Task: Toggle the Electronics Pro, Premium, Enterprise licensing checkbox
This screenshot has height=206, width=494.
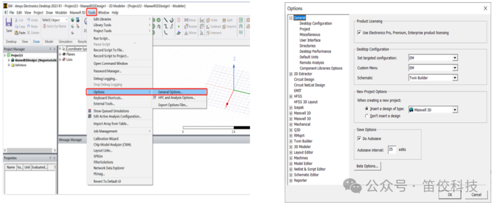Action: (359, 33)
